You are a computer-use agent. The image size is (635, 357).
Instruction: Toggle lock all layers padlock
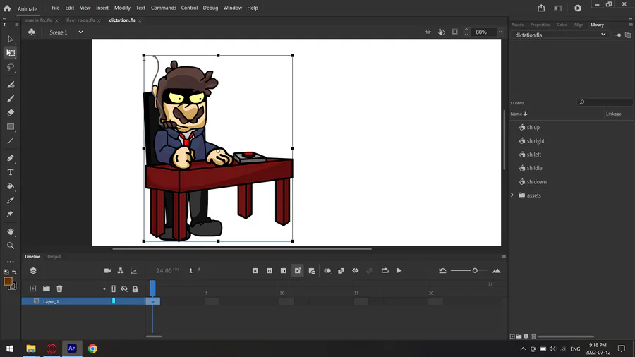135,289
